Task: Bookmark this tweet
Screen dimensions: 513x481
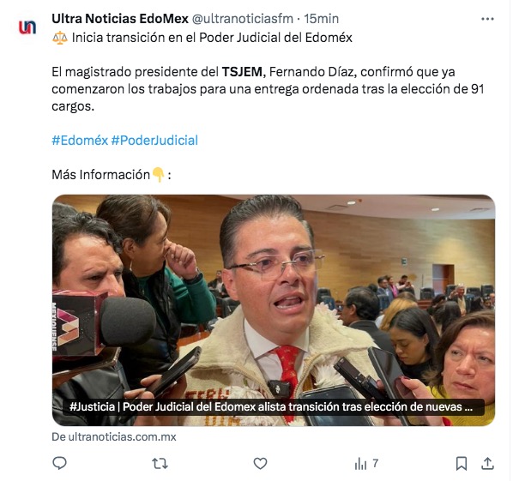Action: click(462, 463)
